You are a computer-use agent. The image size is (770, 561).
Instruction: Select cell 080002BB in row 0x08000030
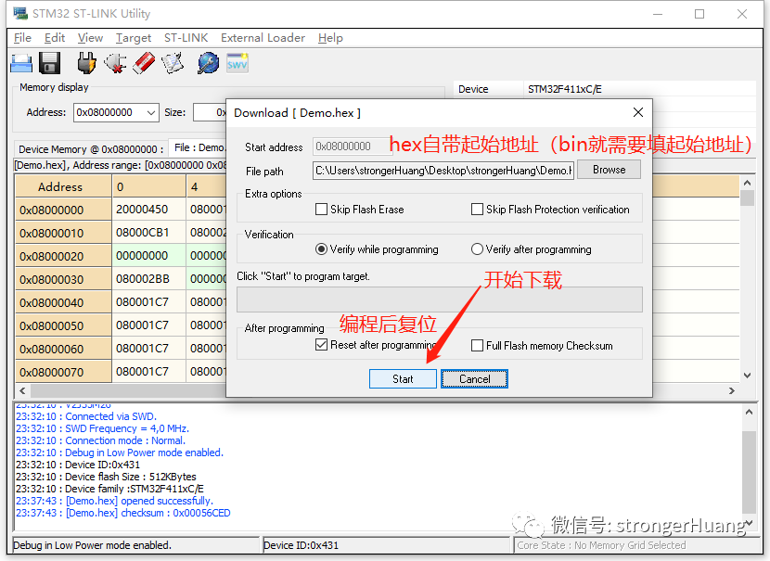click(x=149, y=279)
